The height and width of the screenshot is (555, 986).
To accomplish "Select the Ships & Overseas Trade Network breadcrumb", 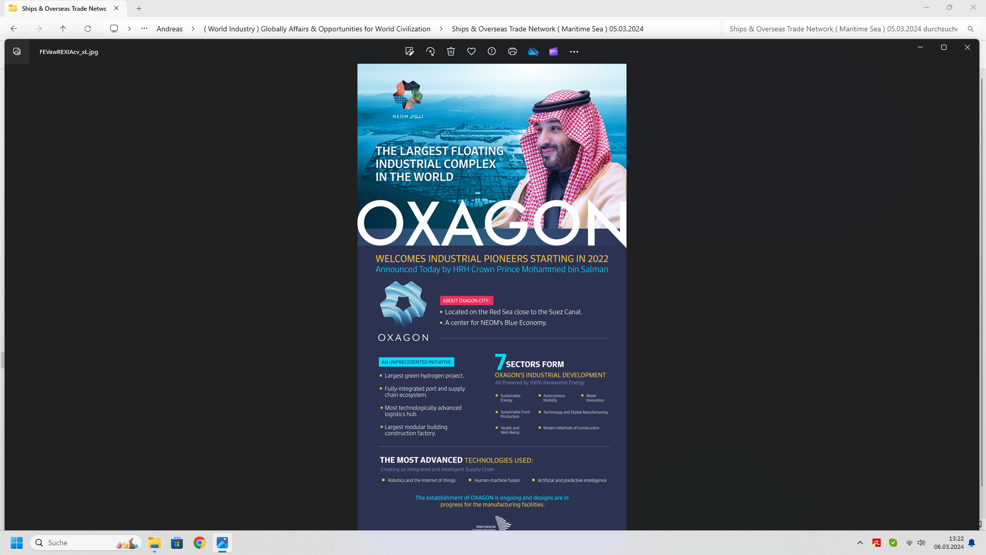I will 547,29.
